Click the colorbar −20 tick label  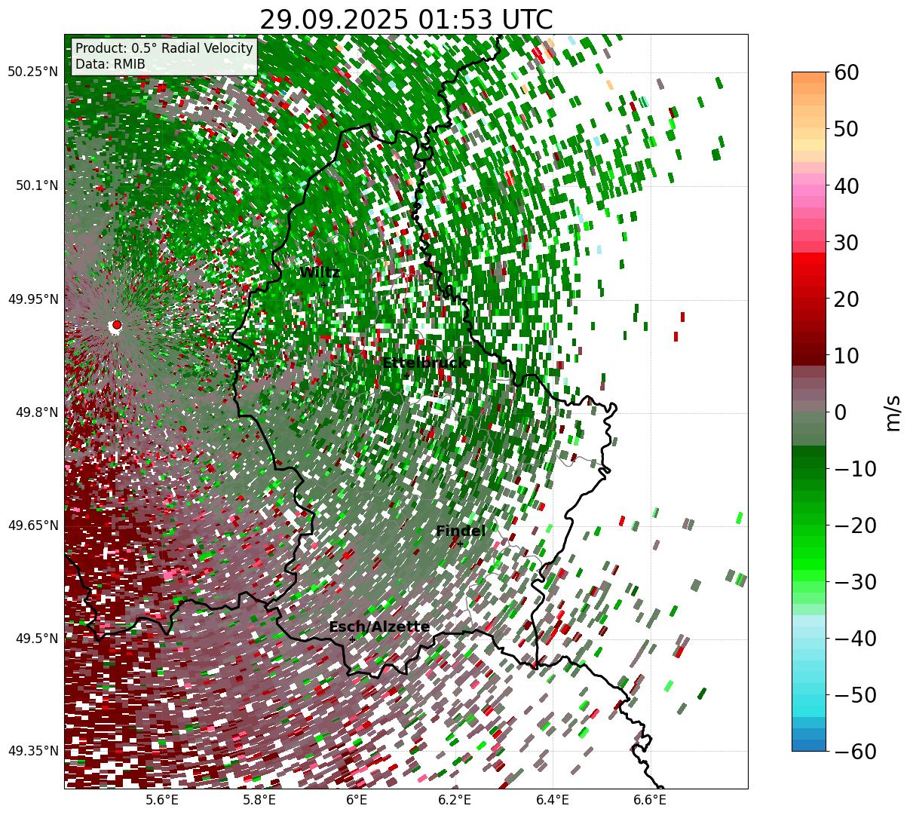[854, 525]
